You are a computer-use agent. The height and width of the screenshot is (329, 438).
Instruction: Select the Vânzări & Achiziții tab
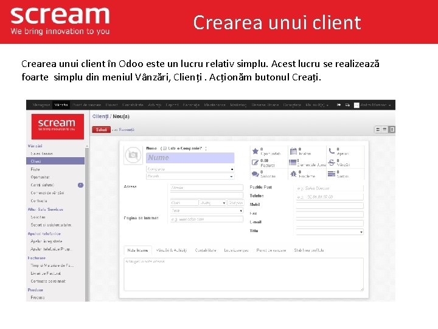coord(171,250)
